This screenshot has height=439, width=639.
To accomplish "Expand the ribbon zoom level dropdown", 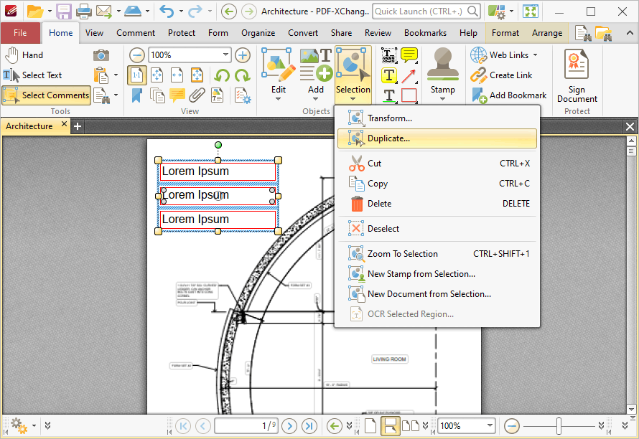I will pyautogui.click(x=225, y=55).
